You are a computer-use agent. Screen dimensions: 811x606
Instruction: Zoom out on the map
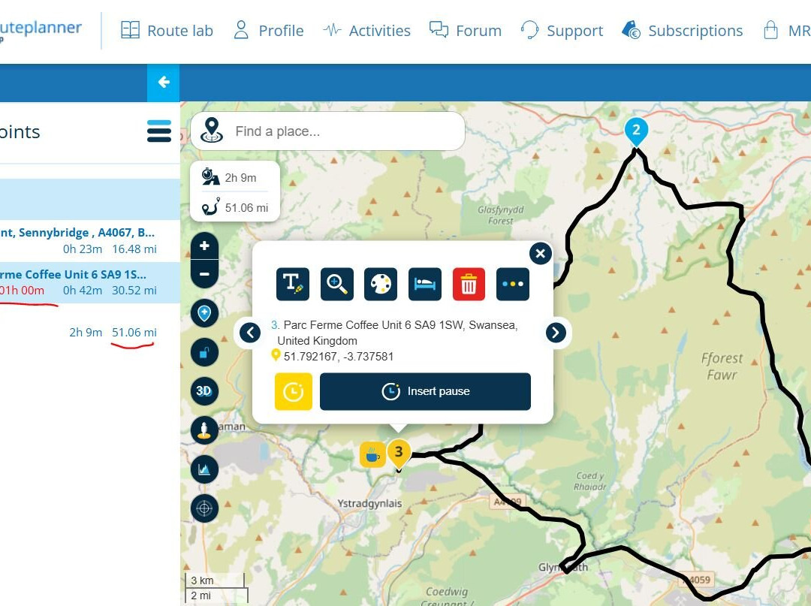[204, 274]
